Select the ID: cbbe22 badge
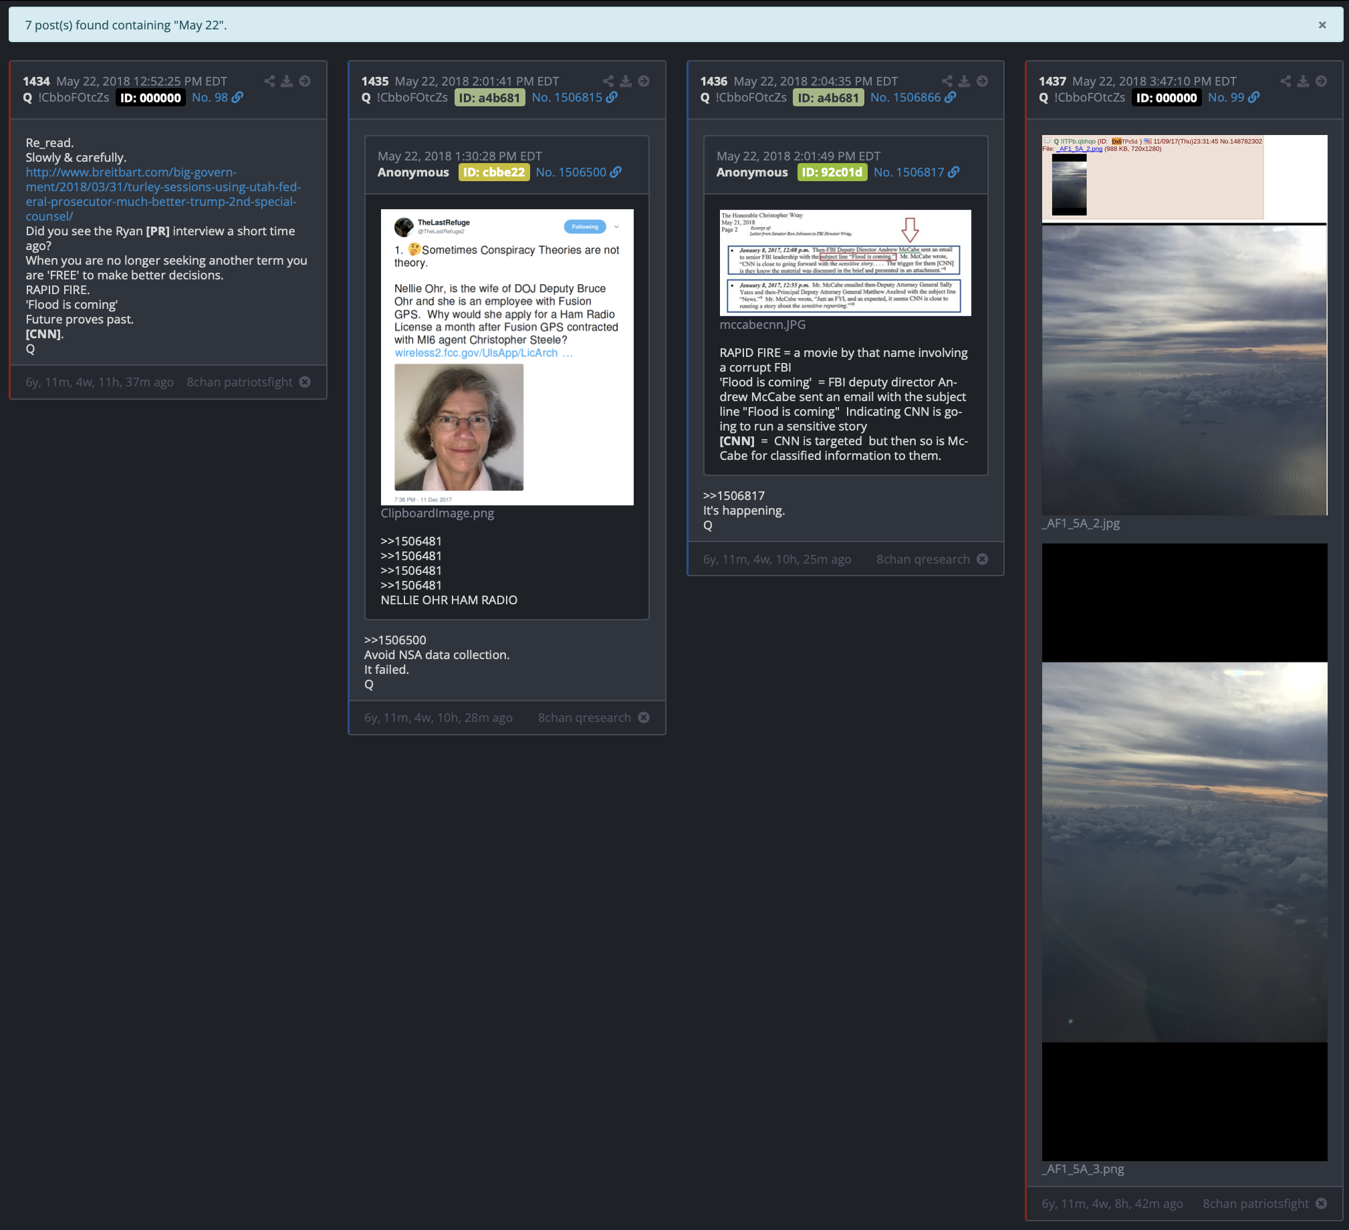 (494, 172)
